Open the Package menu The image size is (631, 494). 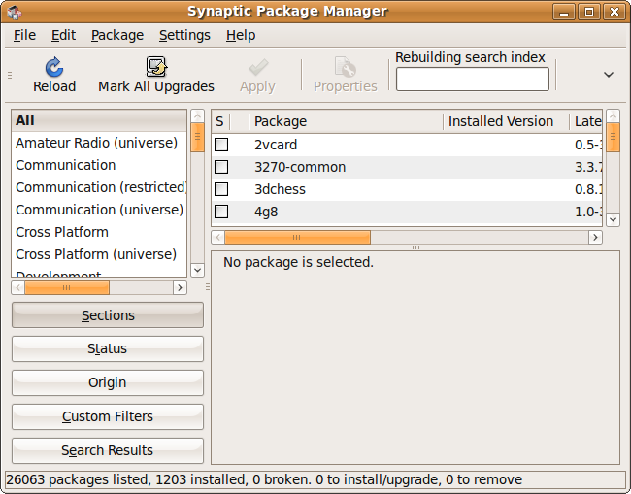(117, 35)
